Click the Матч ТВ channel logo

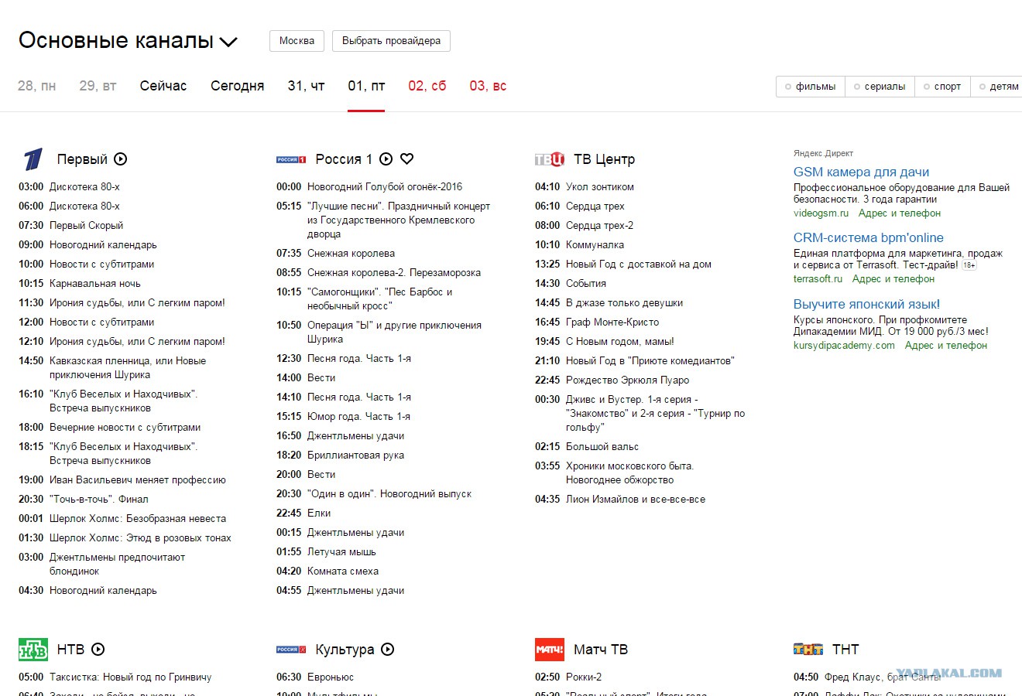[550, 650]
